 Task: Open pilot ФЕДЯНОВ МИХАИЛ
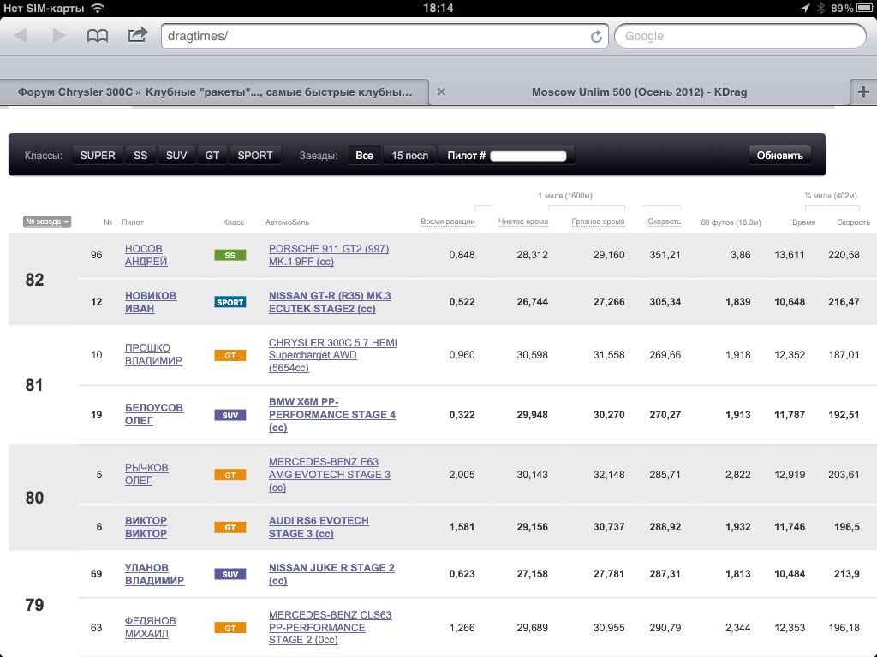[150, 627]
